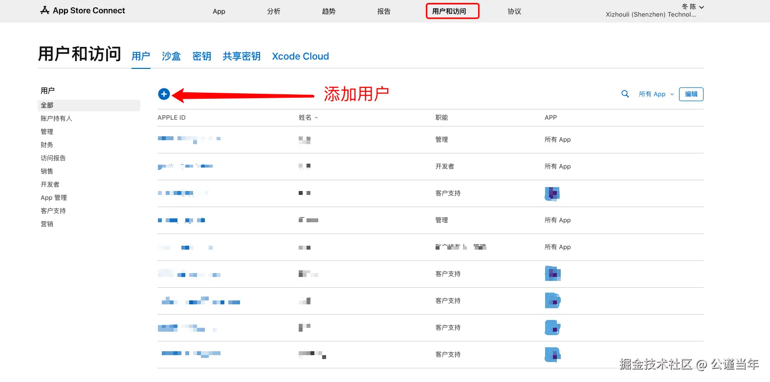Viewport: 770px width, 382px height.
Task: Click 开发者 role cell in second row
Action: tap(444, 167)
